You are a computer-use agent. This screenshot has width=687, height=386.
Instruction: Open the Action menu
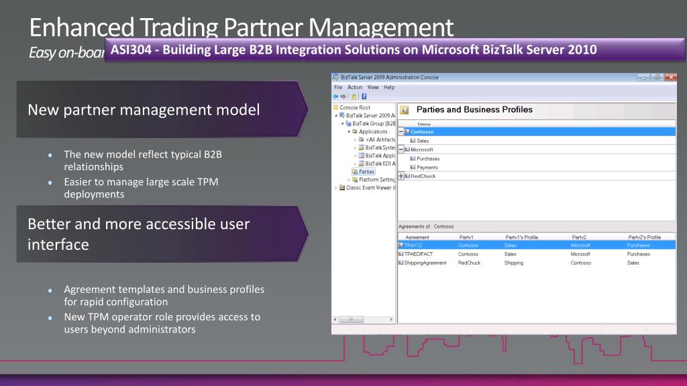[x=355, y=88]
